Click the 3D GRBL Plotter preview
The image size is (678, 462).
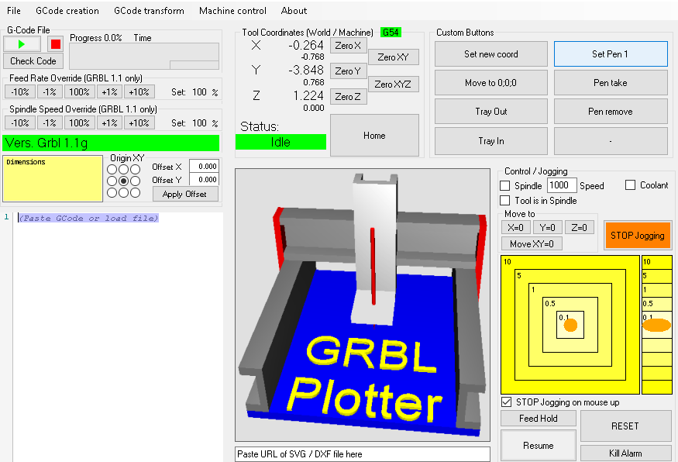pos(363,305)
